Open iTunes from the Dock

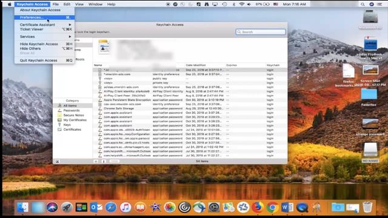tap(125, 207)
